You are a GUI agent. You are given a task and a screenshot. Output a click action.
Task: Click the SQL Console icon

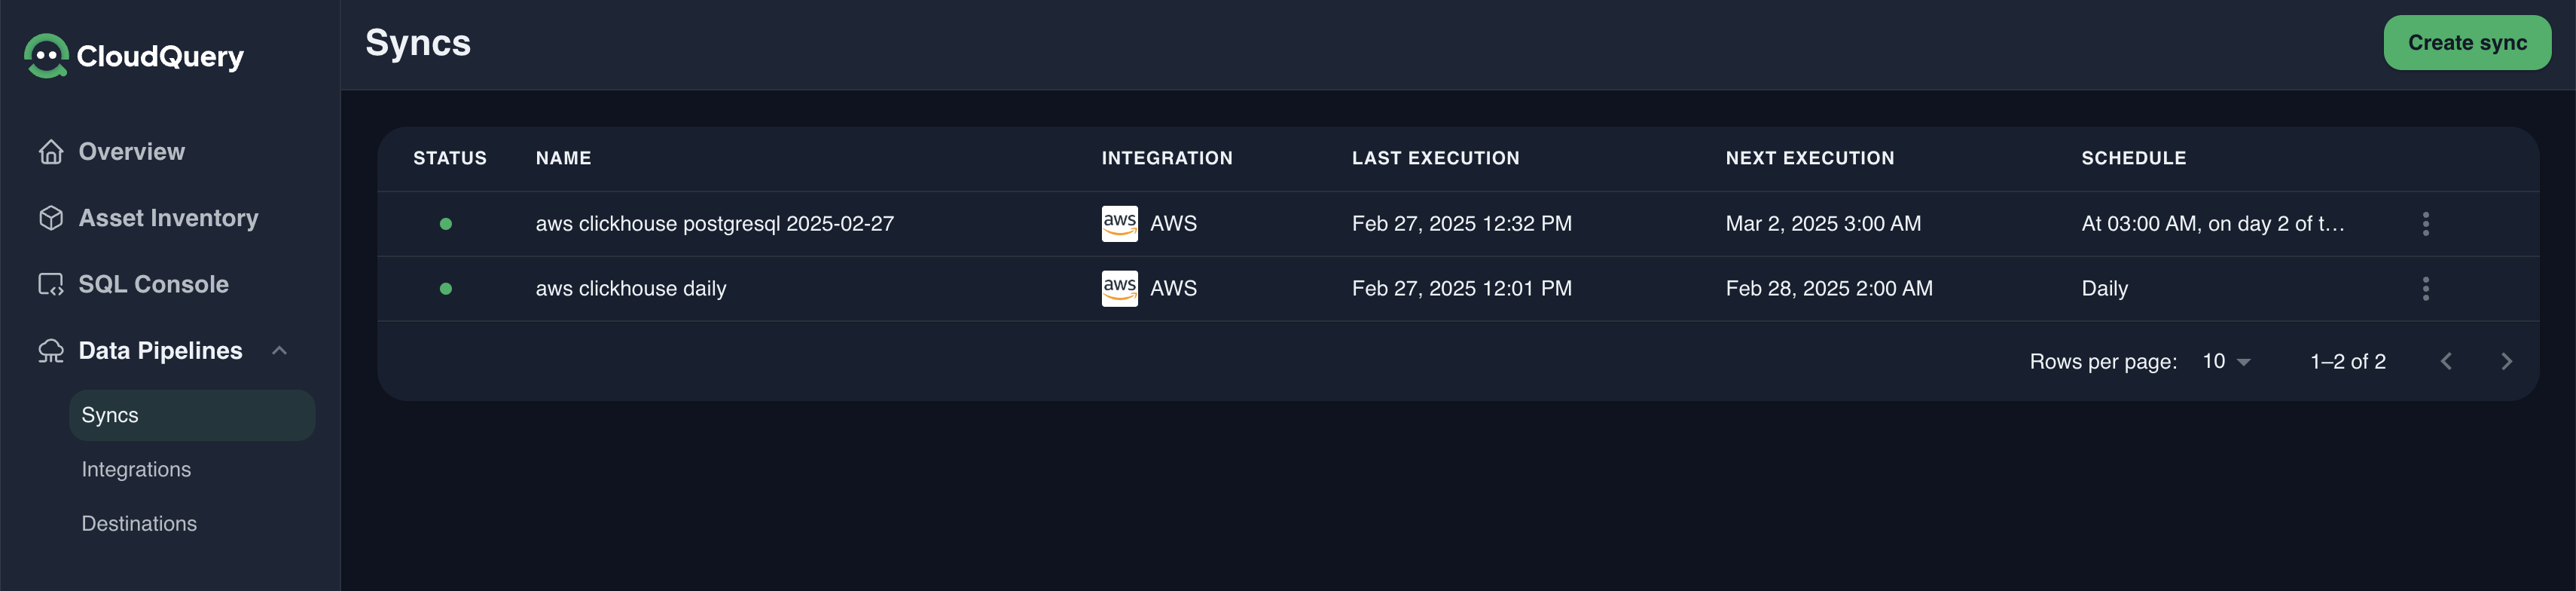click(x=51, y=285)
